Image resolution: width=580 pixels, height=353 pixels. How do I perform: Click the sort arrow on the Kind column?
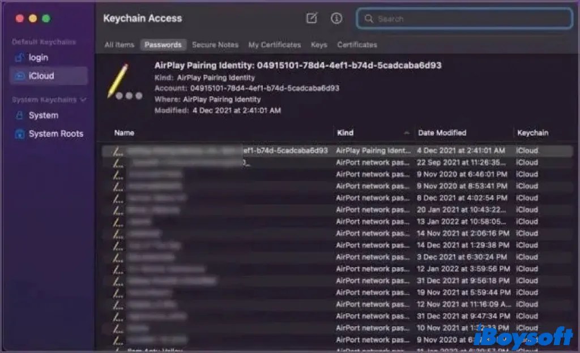pyautogui.click(x=407, y=132)
